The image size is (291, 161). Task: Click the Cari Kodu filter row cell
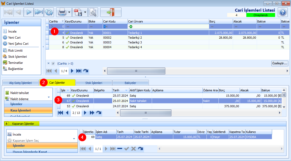pos(115,26)
